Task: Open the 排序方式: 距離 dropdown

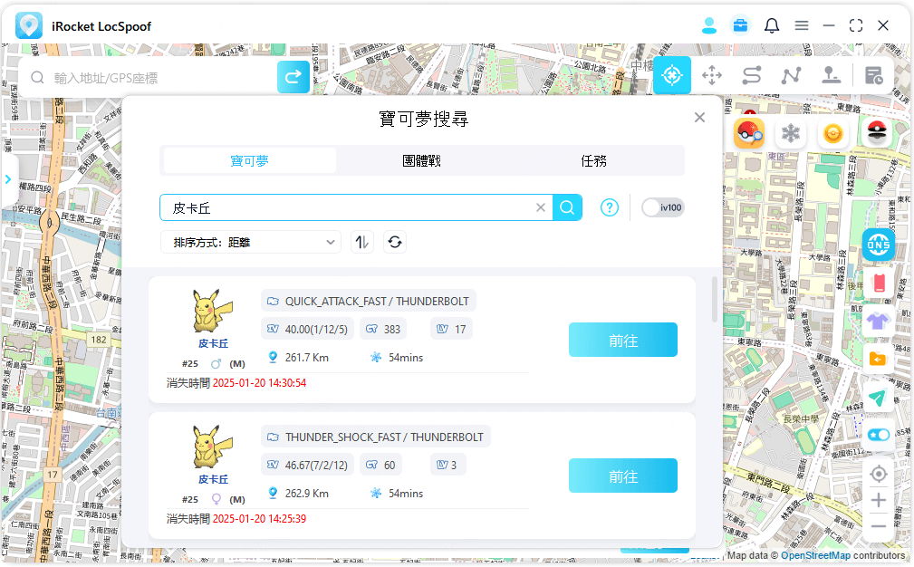Action: [251, 243]
